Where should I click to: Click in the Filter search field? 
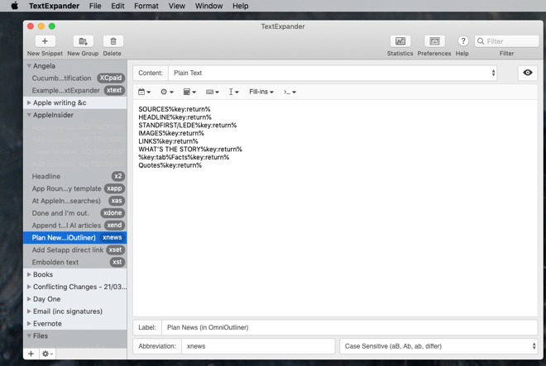(x=506, y=41)
